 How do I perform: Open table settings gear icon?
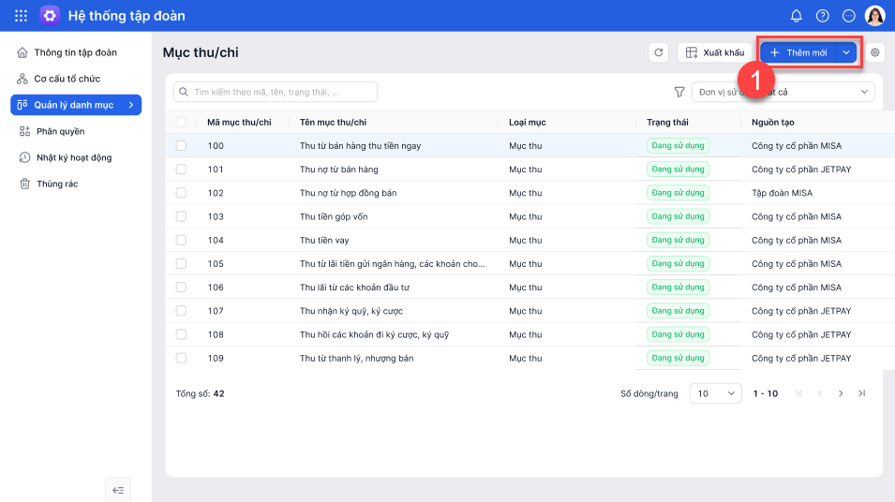[875, 52]
